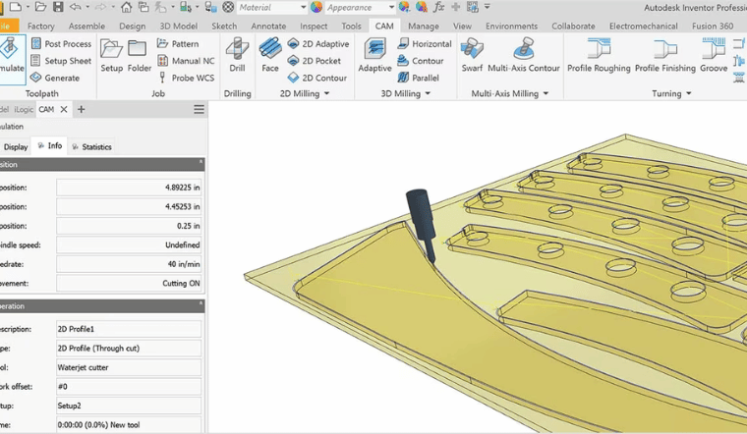
Task: Select 2D Adaptive milling
Action: click(x=318, y=44)
